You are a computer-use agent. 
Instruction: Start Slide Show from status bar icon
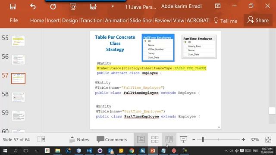click(x=183, y=139)
